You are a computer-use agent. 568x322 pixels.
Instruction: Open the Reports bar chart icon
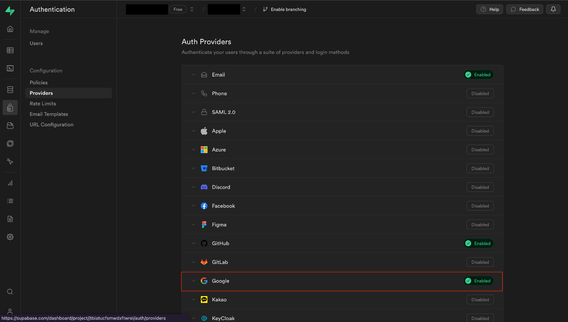[10, 183]
